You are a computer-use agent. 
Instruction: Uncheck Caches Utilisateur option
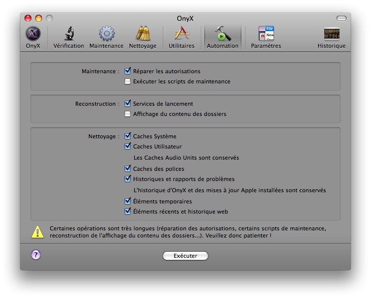tap(128, 146)
